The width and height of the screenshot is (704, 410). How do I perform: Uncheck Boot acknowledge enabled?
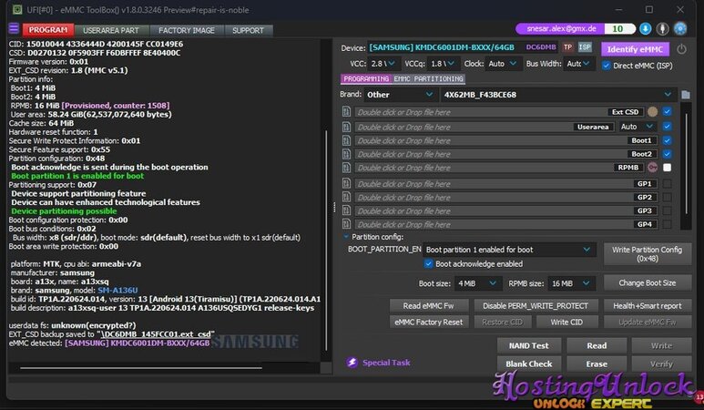[x=429, y=263]
